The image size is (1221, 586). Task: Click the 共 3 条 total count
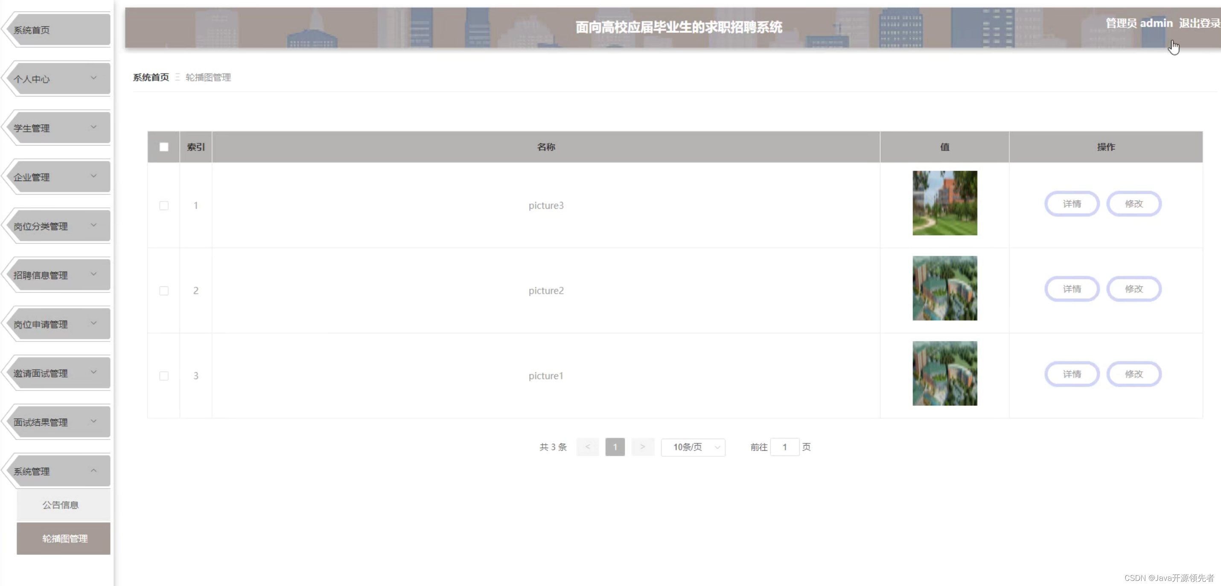553,447
